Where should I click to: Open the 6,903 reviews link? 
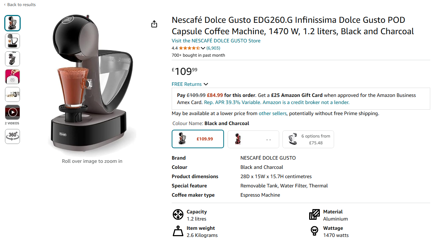(213, 48)
